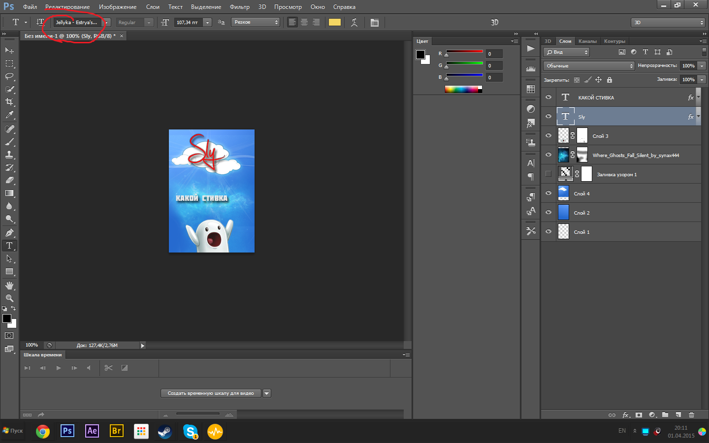Click the Пуск start button
The width and height of the screenshot is (709, 443).
(x=13, y=431)
